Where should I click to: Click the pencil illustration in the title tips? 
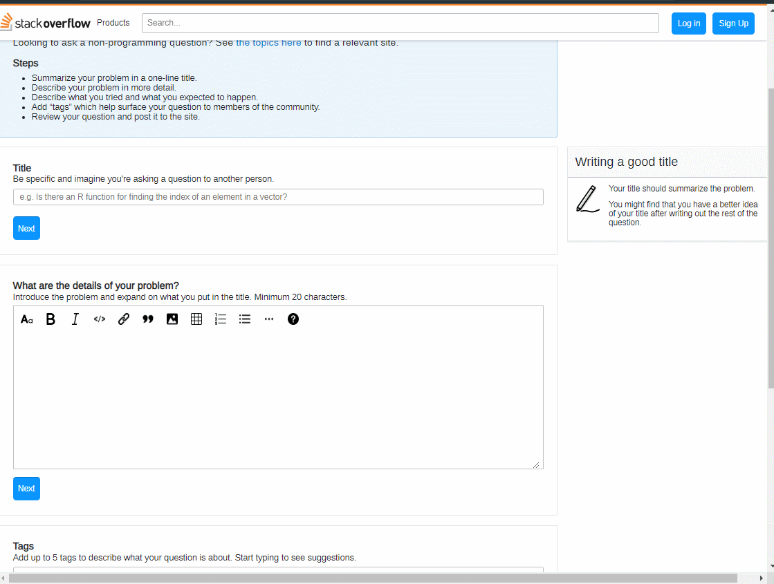[x=587, y=199]
